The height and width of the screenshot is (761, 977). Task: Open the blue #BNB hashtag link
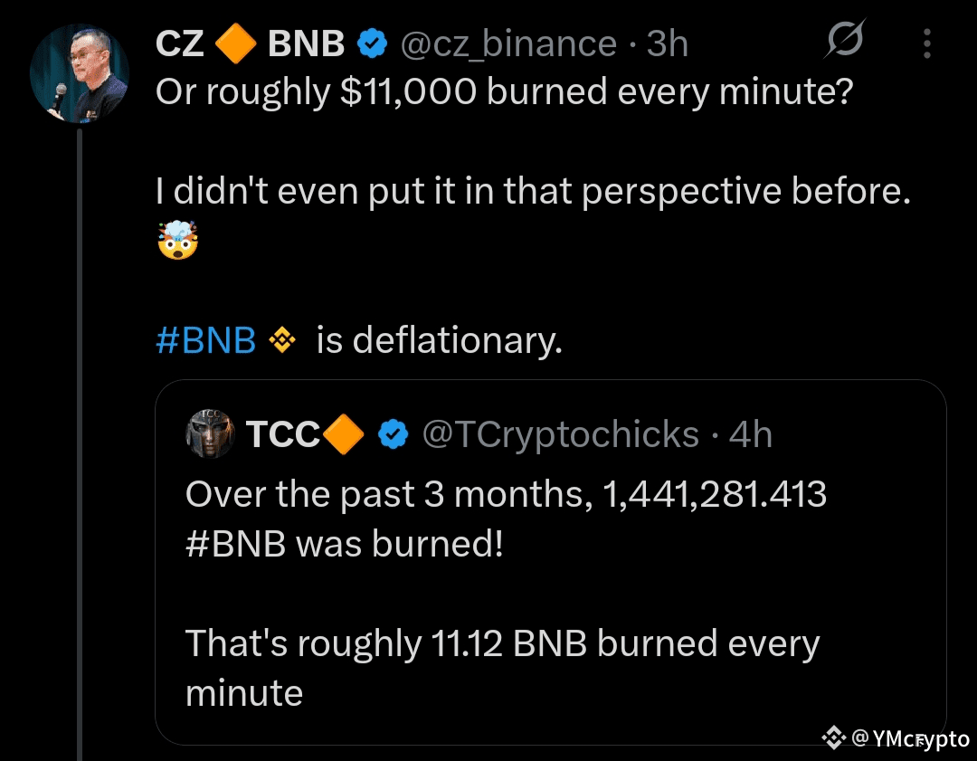205,340
